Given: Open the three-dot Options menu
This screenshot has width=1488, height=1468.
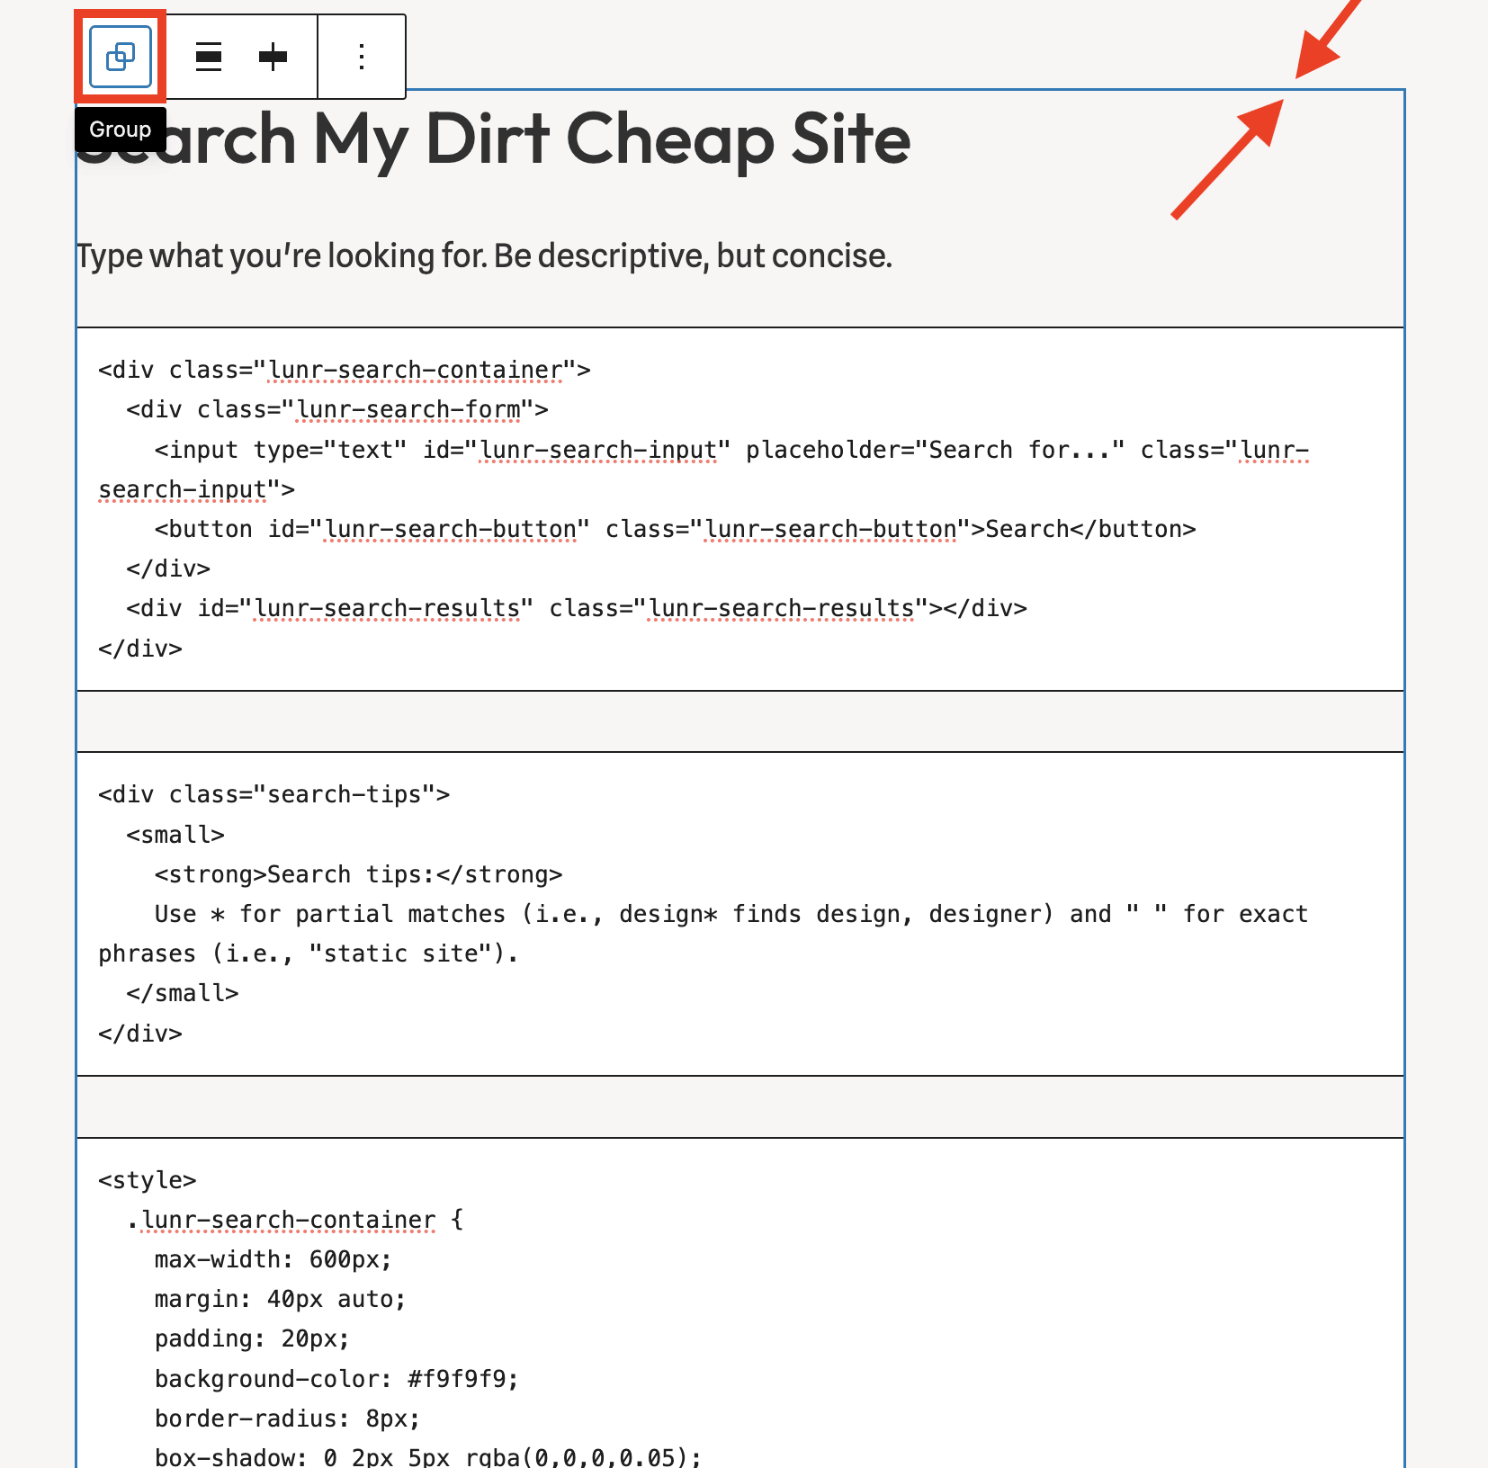Looking at the screenshot, I should 360,57.
